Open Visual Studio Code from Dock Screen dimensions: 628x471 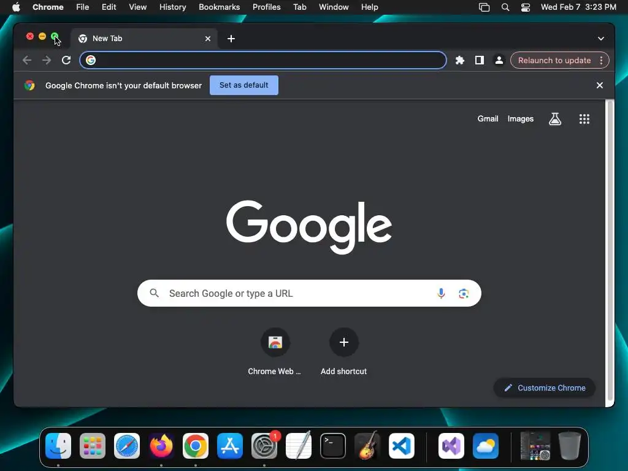pos(402,446)
